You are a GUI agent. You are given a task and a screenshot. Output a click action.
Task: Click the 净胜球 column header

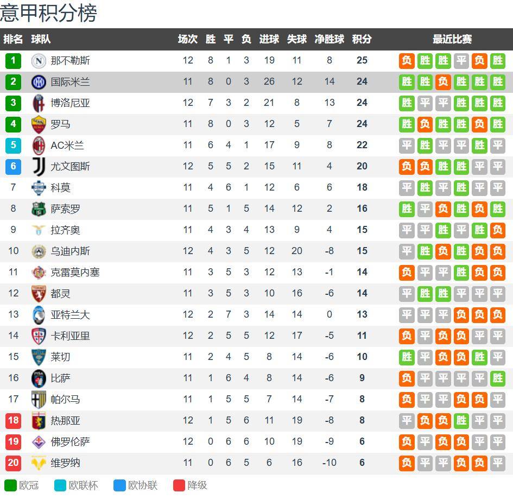coord(330,40)
